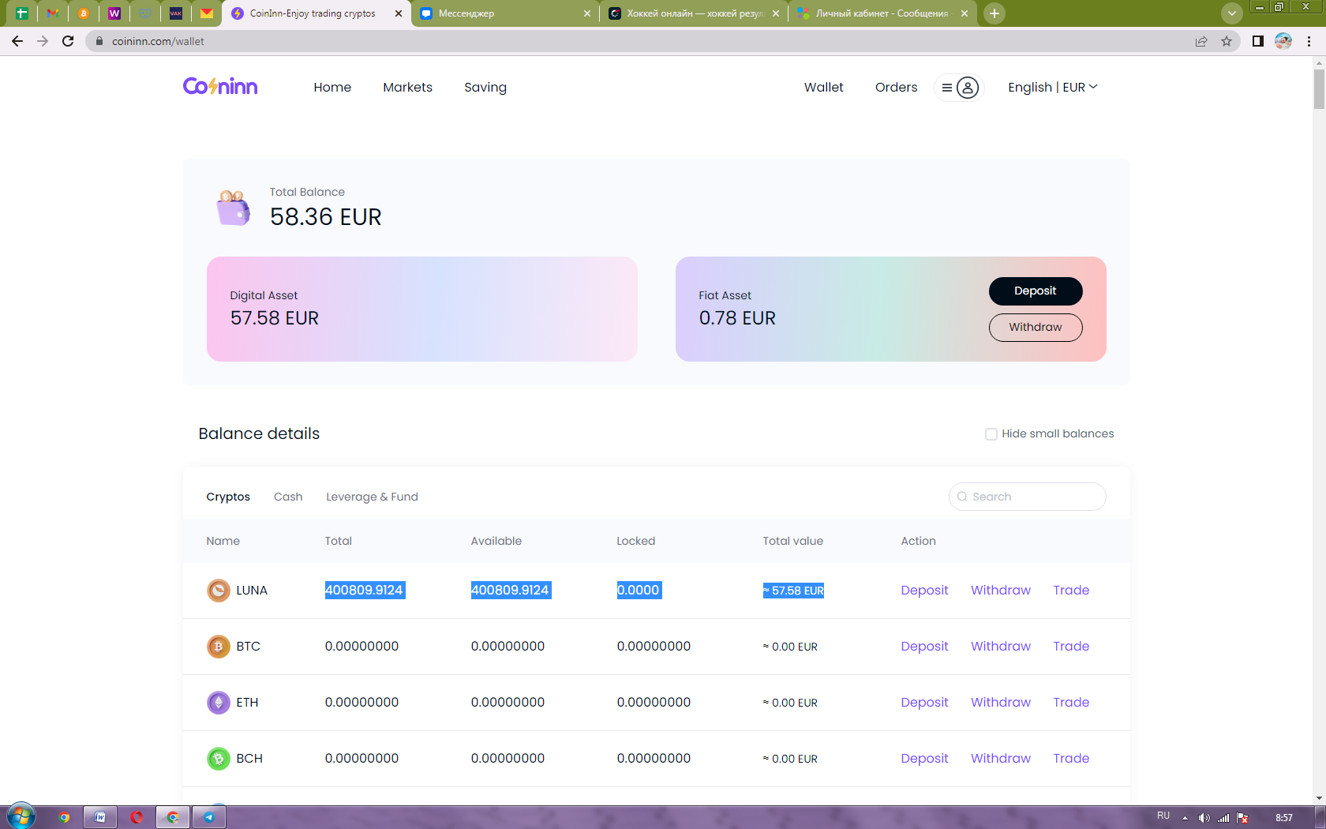Withdraw BCH from its row
Screen dimensions: 1326x829
click(x=1001, y=759)
